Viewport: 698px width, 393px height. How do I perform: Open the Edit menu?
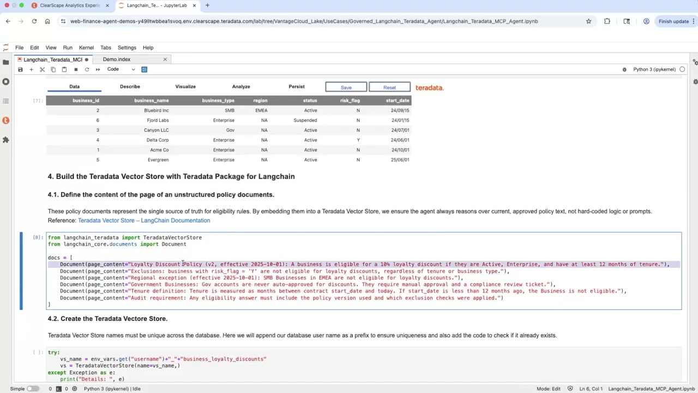click(34, 47)
